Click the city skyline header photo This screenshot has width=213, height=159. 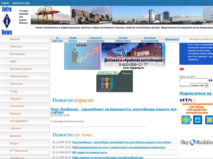pos(157,15)
